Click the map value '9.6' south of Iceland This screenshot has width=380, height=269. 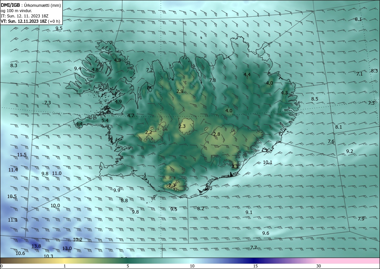click(x=266, y=233)
